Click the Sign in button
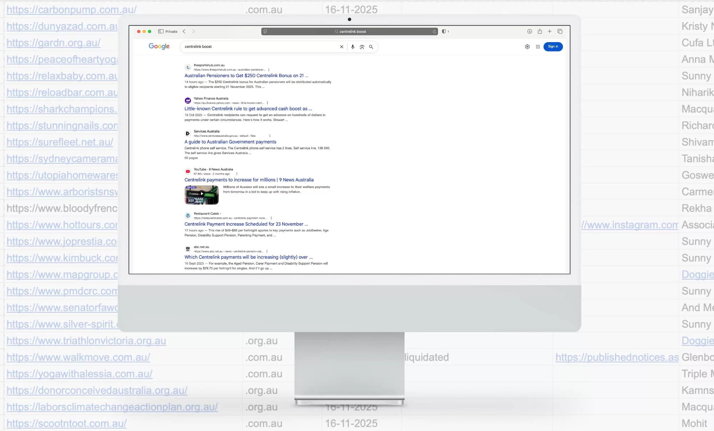Screen dimensions: 714x431 [553, 47]
